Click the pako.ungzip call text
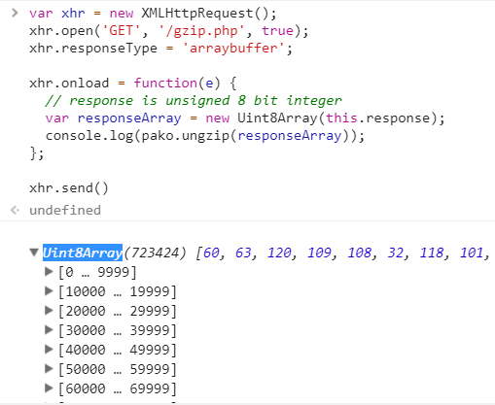This screenshot has width=495, height=405. coord(186,136)
